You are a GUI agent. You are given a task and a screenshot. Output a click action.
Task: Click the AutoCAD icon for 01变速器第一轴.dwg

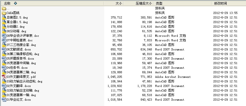click(x=4, y=95)
